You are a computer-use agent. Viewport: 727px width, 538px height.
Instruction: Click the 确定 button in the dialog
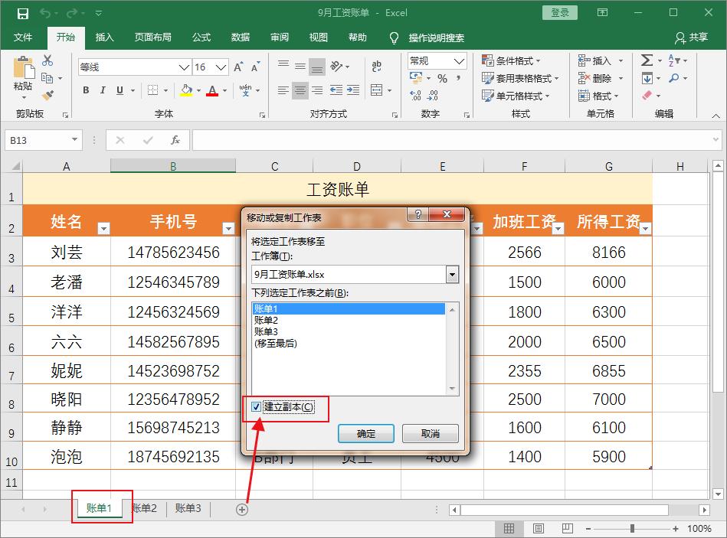pyautogui.click(x=365, y=433)
